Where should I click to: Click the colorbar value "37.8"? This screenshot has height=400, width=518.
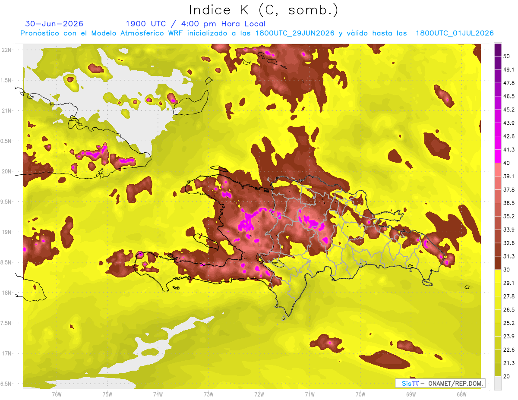(x=509, y=189)
